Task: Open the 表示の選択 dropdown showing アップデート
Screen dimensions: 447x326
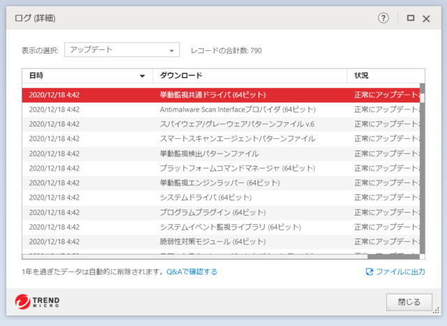Action: 122,50
